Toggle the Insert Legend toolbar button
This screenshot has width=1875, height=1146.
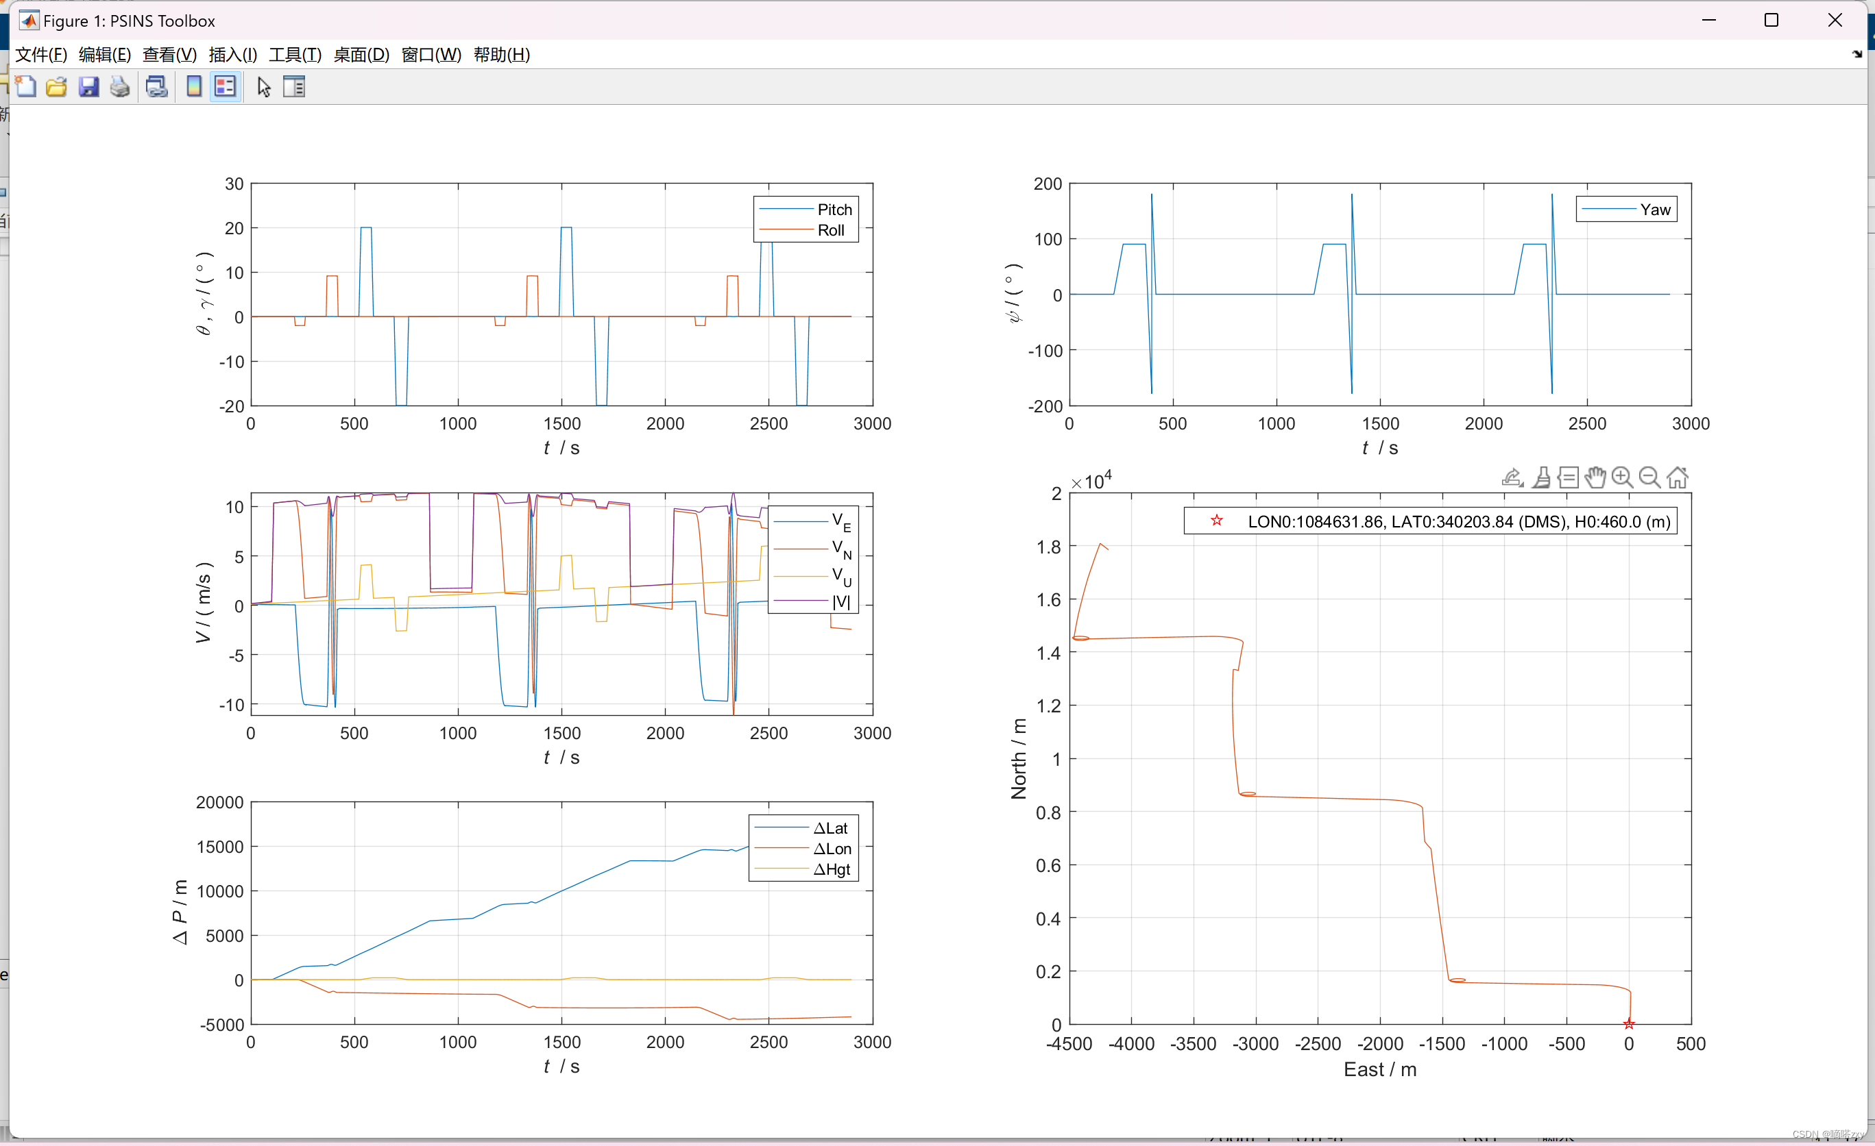click(x=226, y=87)
